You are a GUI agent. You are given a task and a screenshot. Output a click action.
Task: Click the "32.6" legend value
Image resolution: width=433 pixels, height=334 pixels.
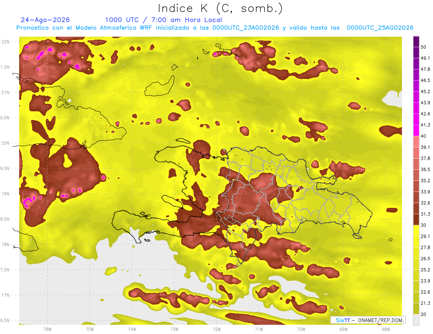pos(425,203)
